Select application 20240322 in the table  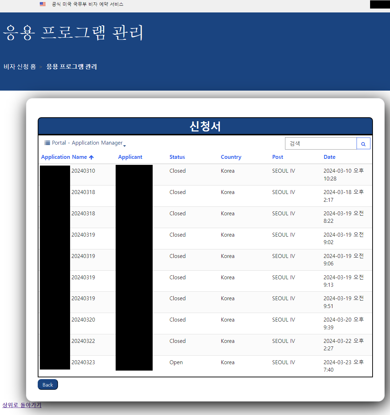(x=83, y=341)
